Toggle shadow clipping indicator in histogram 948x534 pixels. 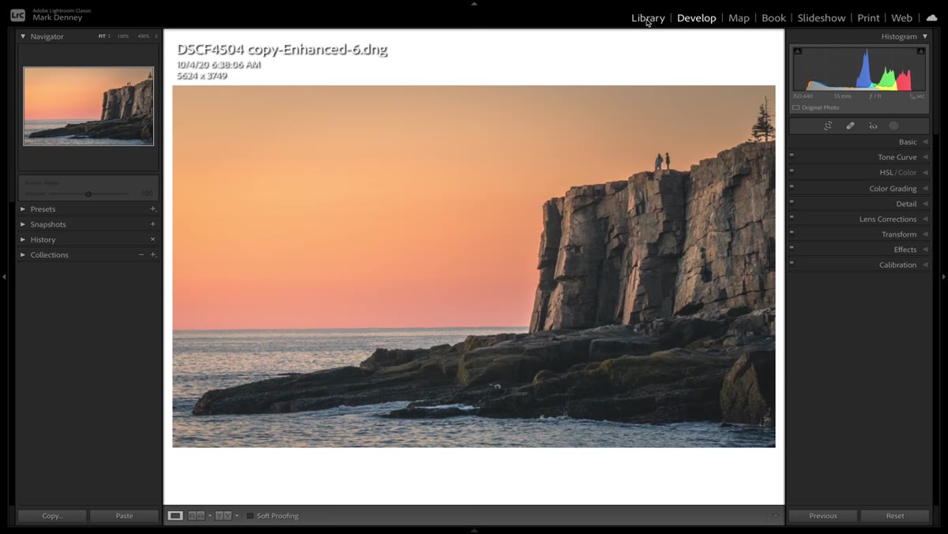coord(798,51)
